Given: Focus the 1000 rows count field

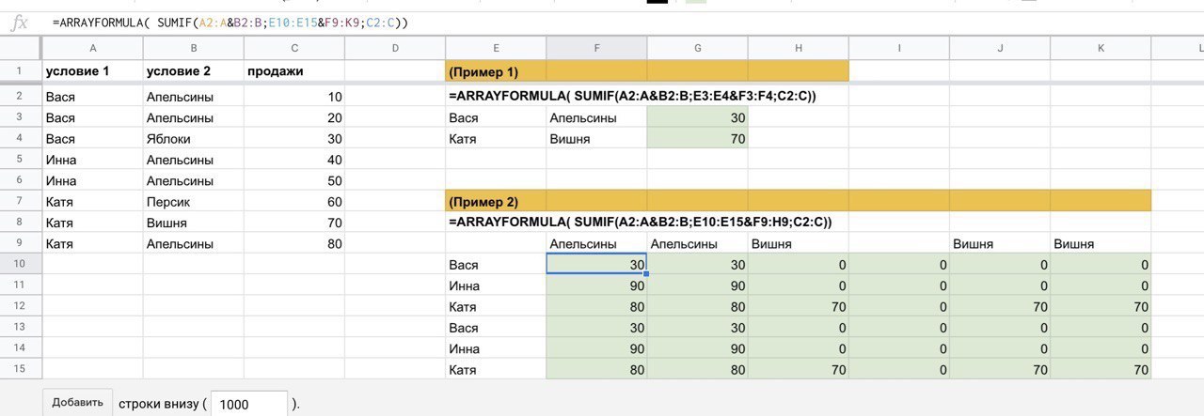Looking at the screenshot, I should point(248,404).
